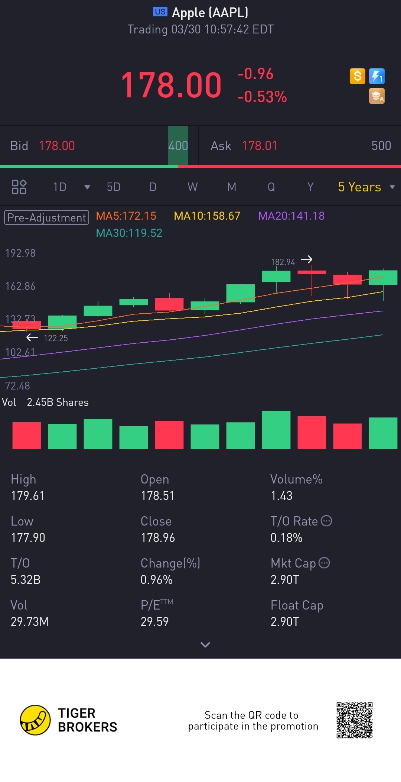Tap the Vol 2.45B Shares label
This screenshot has height=782, width=401.
(45, 402)
